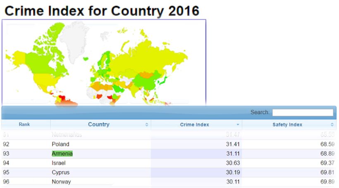Click the Country column sort arrows icon
Screen dimensions: 339x188
coord(147,125)
